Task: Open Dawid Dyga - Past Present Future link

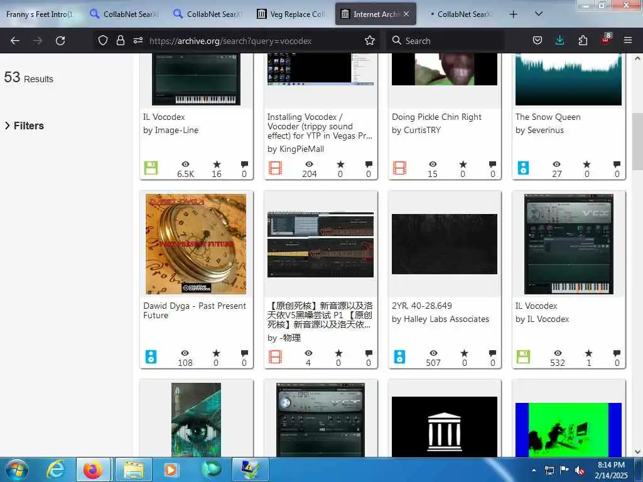Action: pos(195,310)
